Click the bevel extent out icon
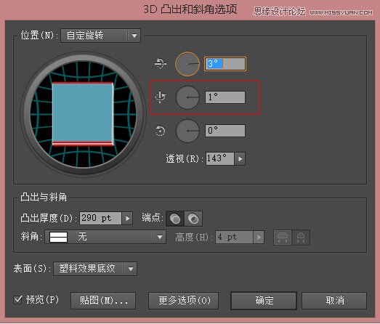Image resolution: width=380 pixels, height=324 pixels. coord(283,238)
